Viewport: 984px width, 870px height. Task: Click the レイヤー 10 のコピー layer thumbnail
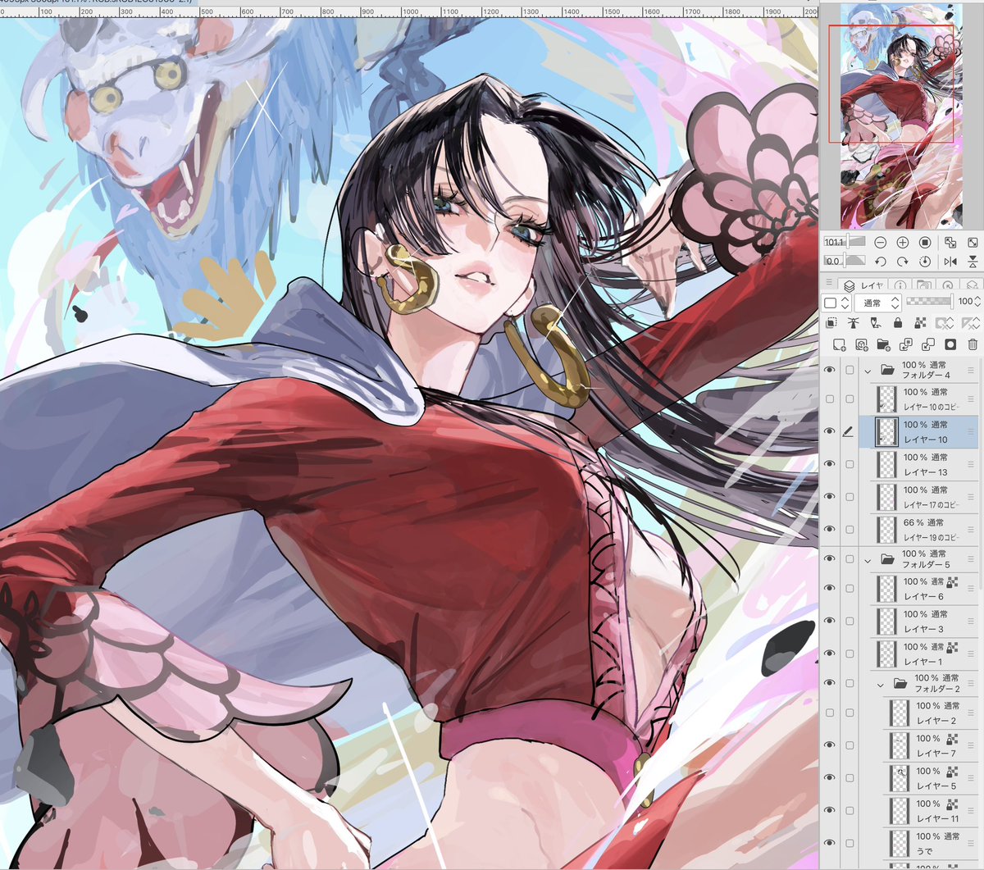click(x=886, y=399)
